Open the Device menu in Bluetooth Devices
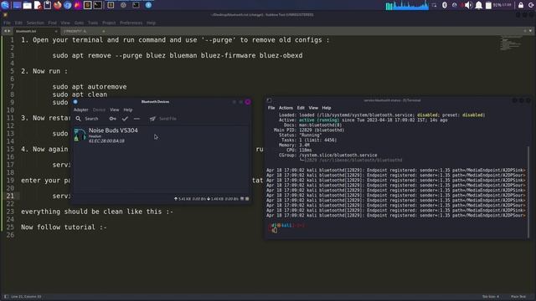This screenshot has height=301, width=536. click(x=99, y=110)
